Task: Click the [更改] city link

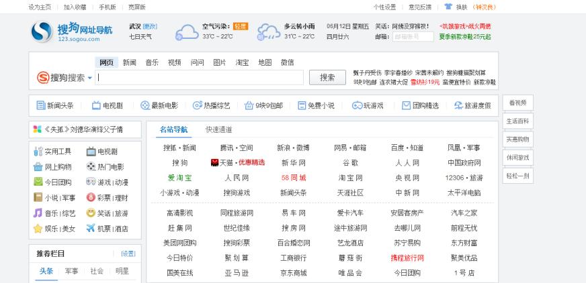Action: click(x=150, y=26)
